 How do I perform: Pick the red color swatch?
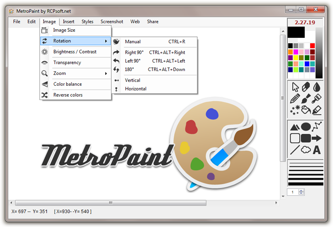click(313, 46)
